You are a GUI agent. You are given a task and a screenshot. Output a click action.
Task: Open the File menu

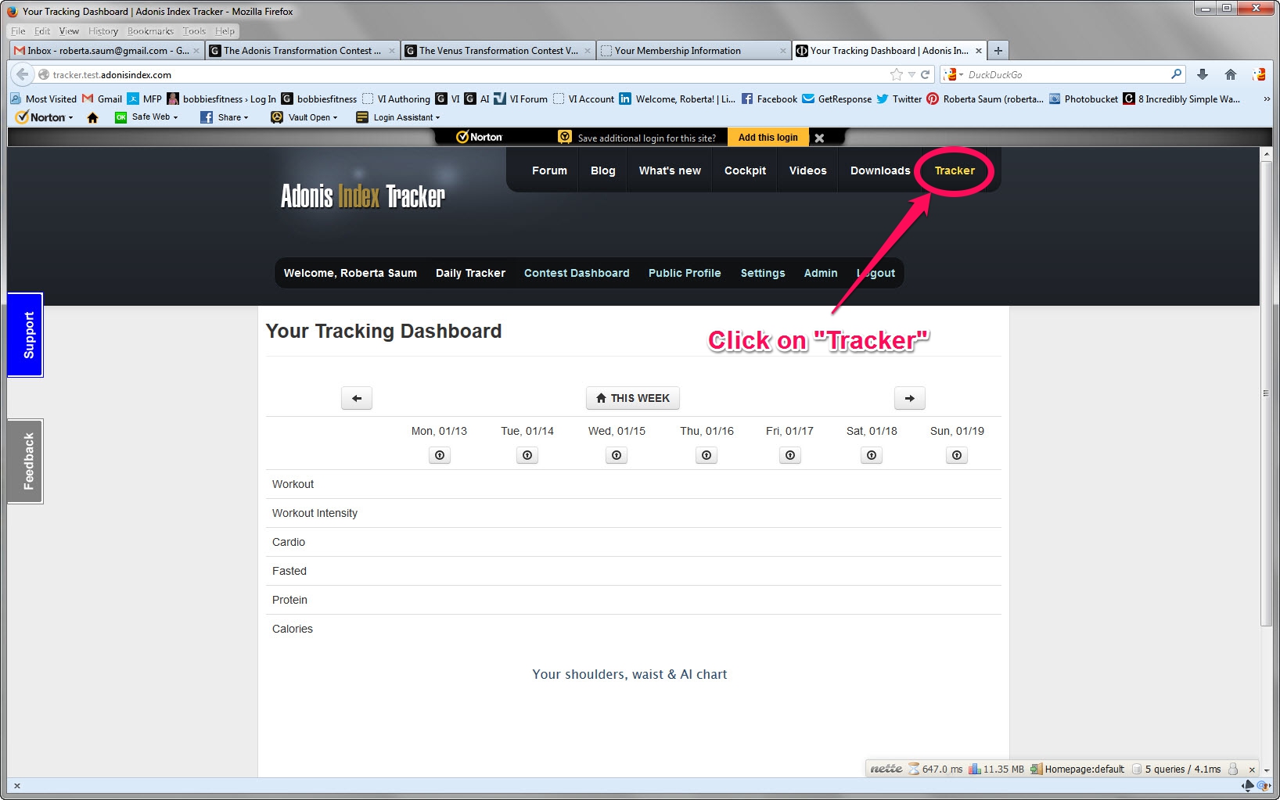tap(18, 31)
